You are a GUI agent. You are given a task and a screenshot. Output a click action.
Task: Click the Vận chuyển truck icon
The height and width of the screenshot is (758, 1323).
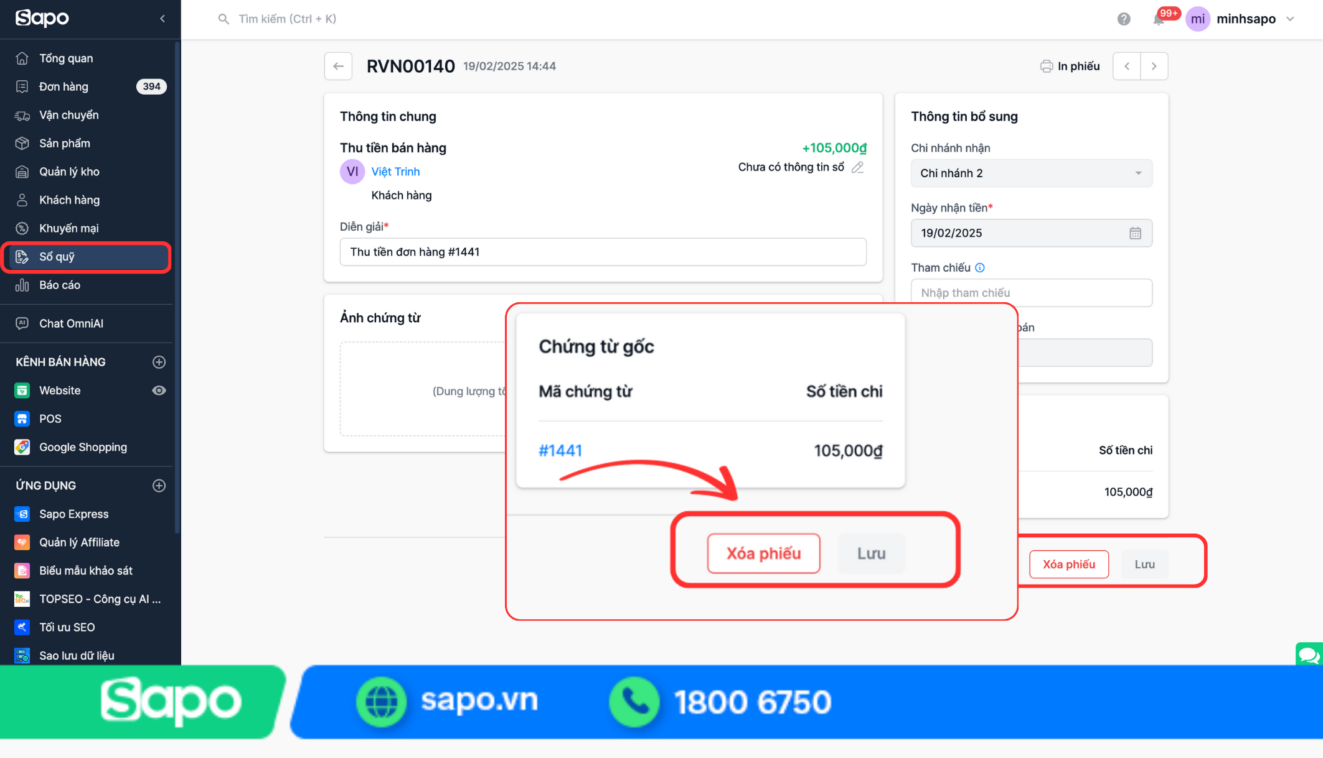point(22,115)
